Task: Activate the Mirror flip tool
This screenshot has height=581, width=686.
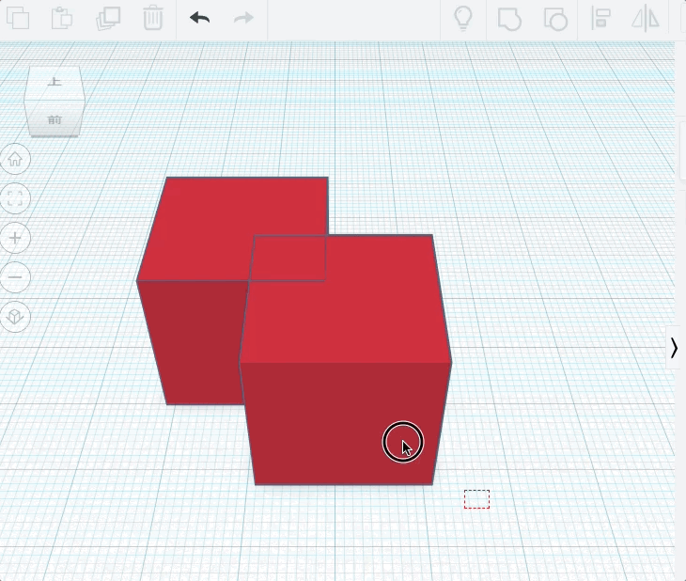Action: click(646, 19)
